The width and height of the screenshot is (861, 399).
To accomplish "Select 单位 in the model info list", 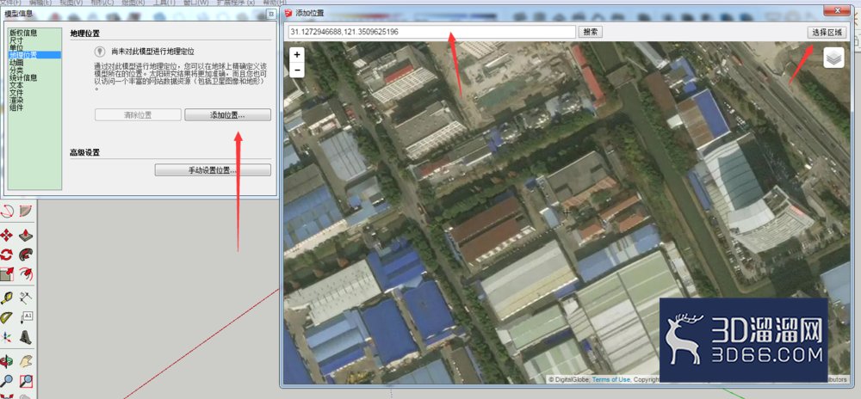I will (x=15, y=47).
